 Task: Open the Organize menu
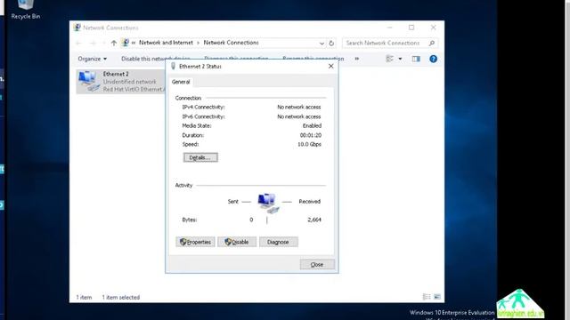[92, 59]
